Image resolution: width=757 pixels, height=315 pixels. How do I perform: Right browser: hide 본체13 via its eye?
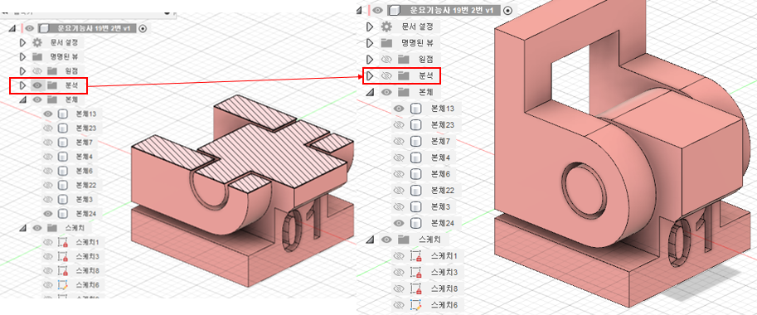click(399, 109)
